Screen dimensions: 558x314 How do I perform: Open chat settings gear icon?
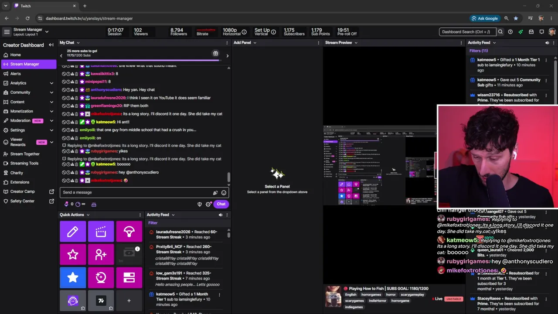tap(208, 204)
